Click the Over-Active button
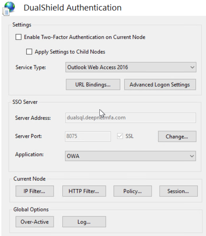Image resolution: width=206 pixels, height=236 pixels. coord(34,222)
